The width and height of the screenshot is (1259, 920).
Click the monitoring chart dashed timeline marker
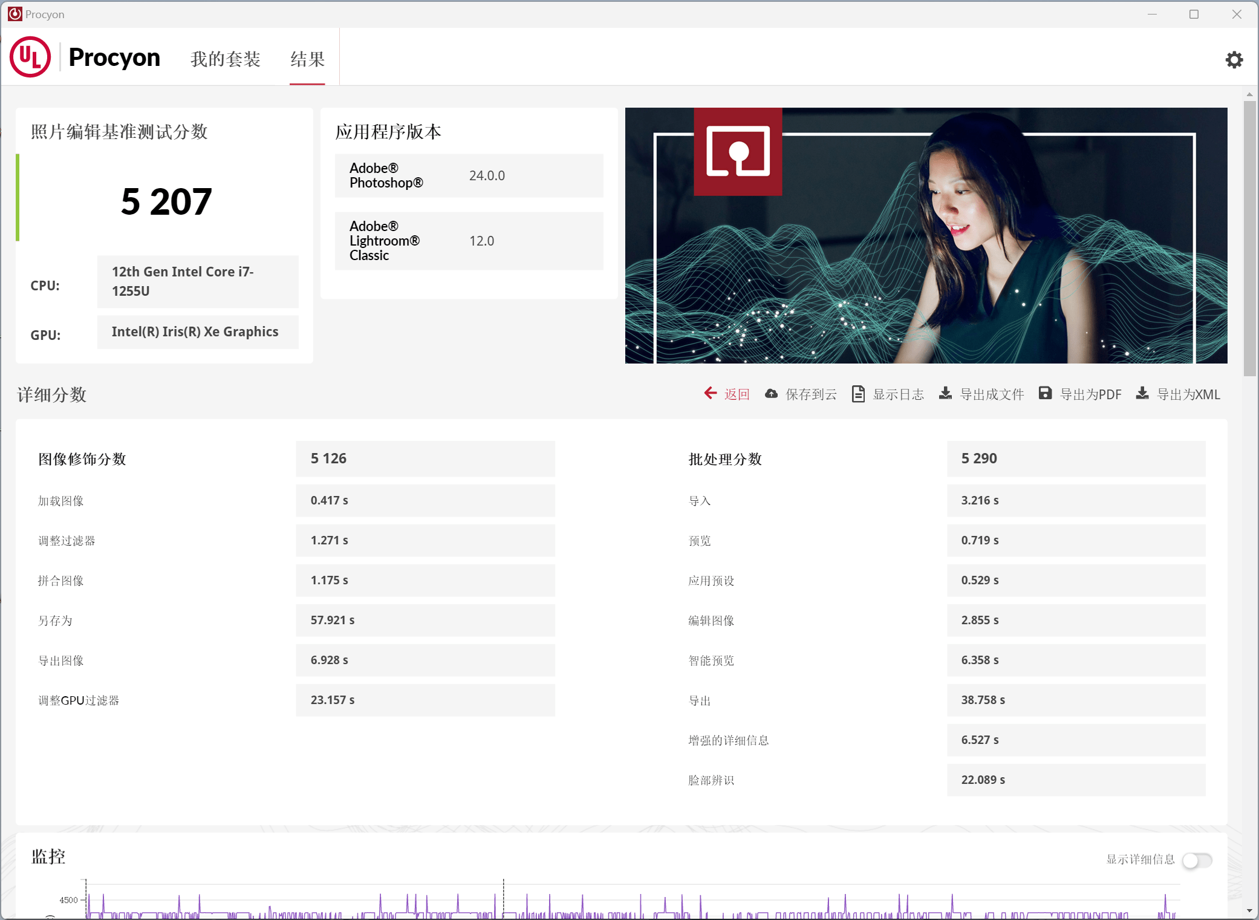[503, 898]
